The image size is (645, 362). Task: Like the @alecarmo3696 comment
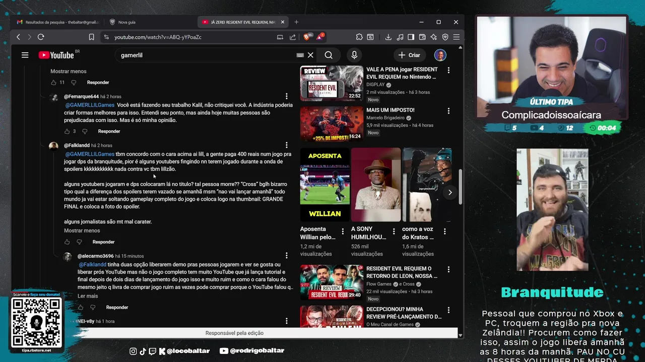point(81,307)
